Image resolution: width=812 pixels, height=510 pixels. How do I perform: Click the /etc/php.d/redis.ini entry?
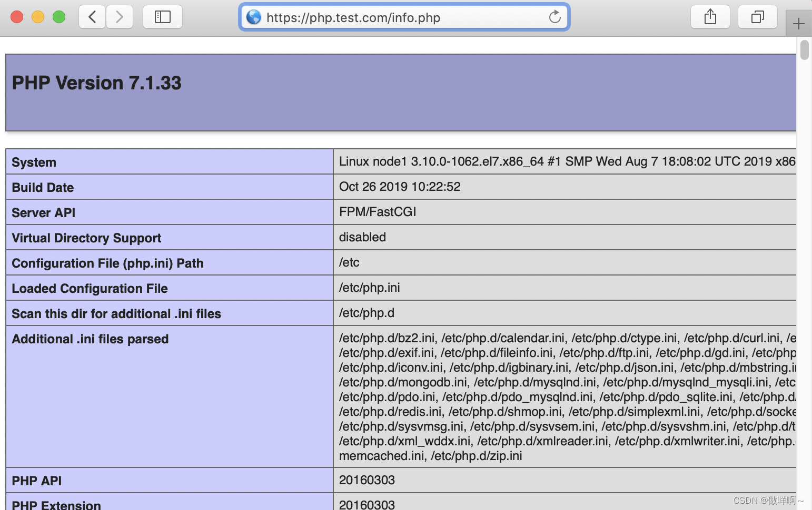pyautogui.click(x=390, y=412)
